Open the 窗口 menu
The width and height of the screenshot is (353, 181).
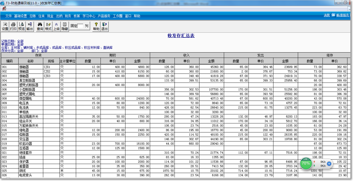(x=128, y=16)
